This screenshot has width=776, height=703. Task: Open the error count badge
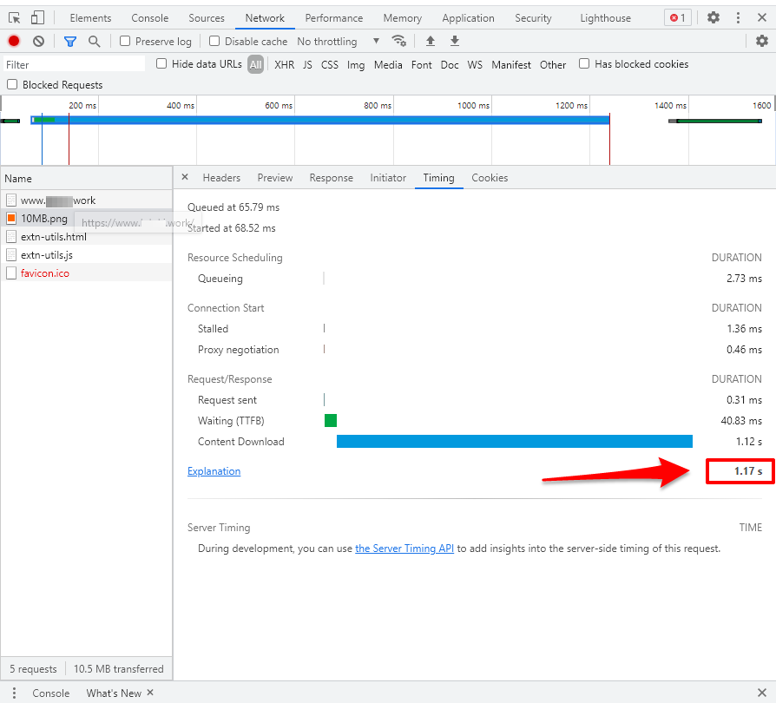coord(678,18)
